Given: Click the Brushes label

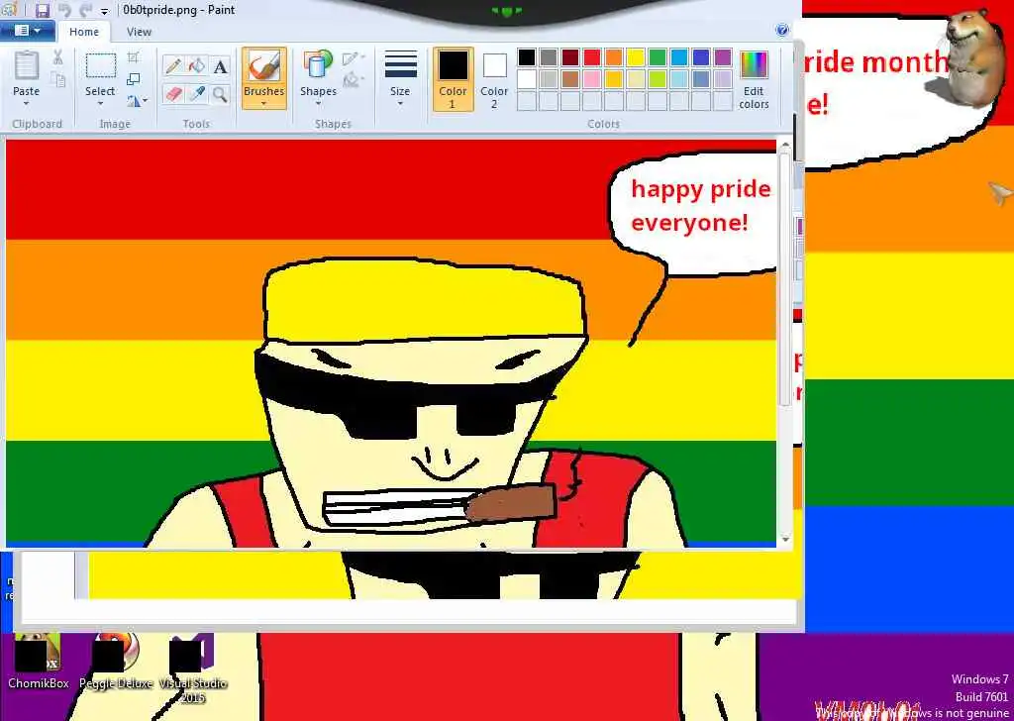Looking at the screenshot, I should (x=263, y=91).
